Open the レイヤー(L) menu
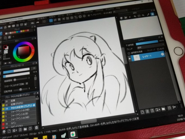The height and width of the screenshot is (139, 185). click(x=21, y=21)
